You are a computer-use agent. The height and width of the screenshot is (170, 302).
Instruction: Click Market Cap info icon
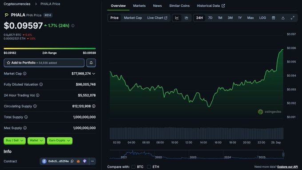[x=25, y=74]
